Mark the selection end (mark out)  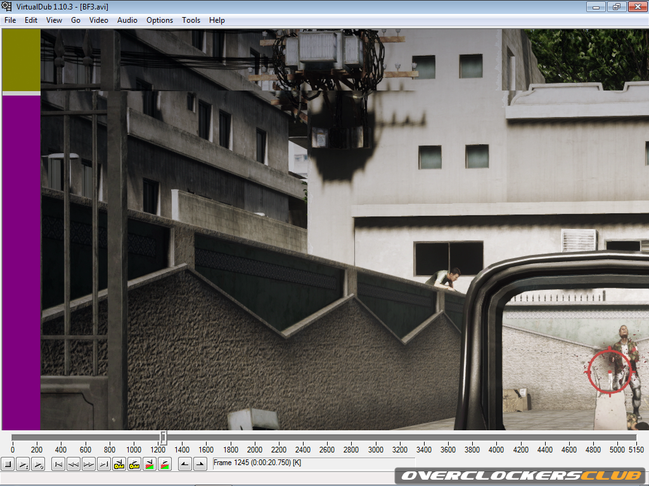point(200,464)
